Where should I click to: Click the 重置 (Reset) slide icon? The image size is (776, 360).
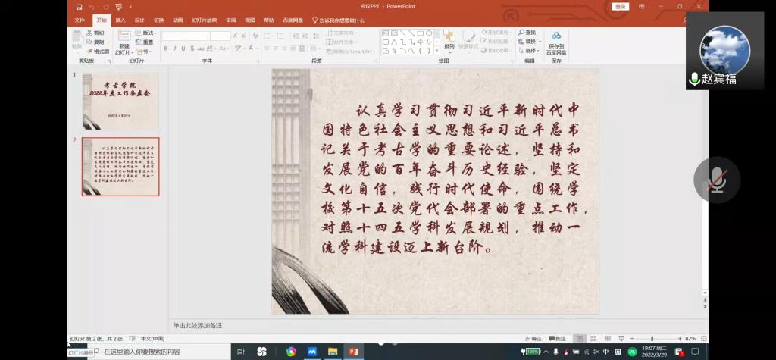tap(144, 42)
